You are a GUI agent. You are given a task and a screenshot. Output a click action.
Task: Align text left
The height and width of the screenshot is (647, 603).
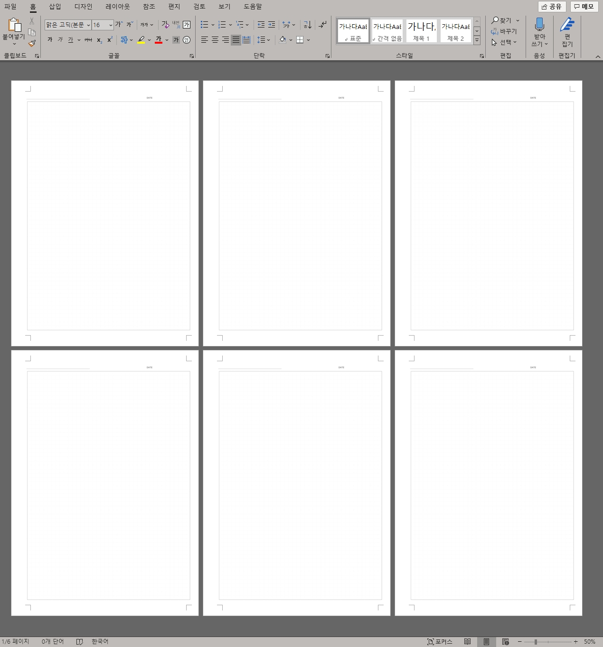pos(205,40)
